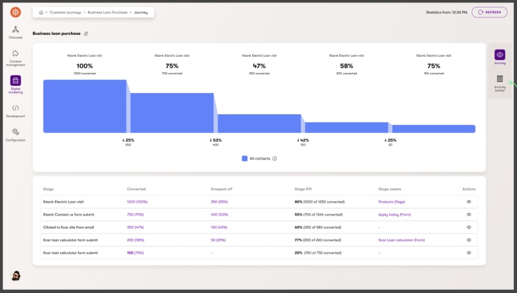Switch to the Journey tab

[x=500, y=57]
